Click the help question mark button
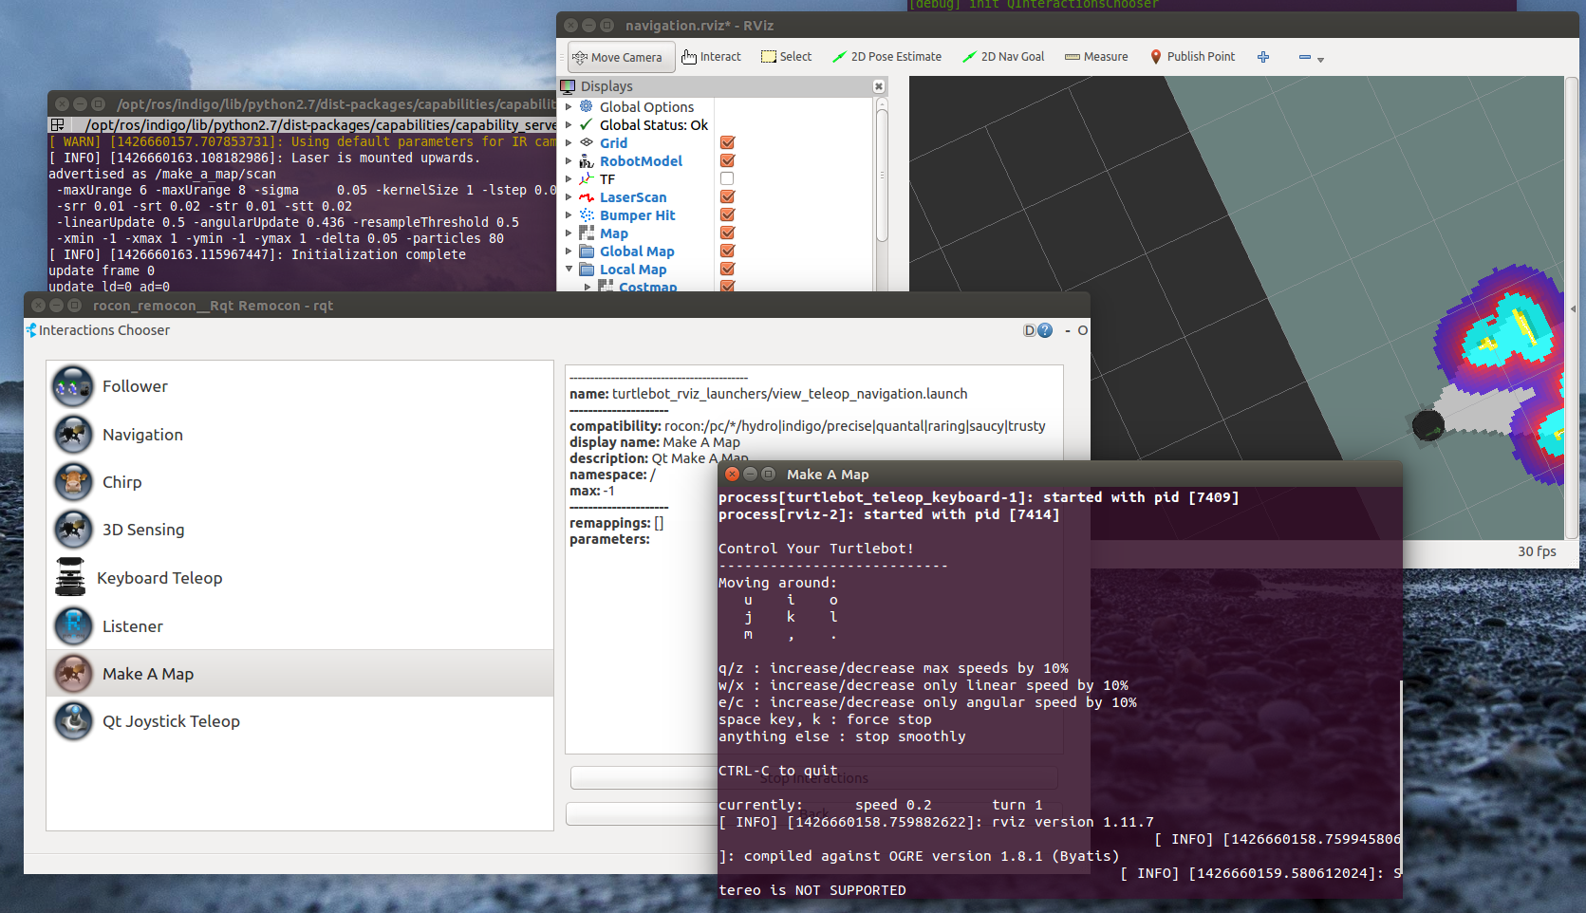This screenshot has width=1586, height=913. point(1045,330)
